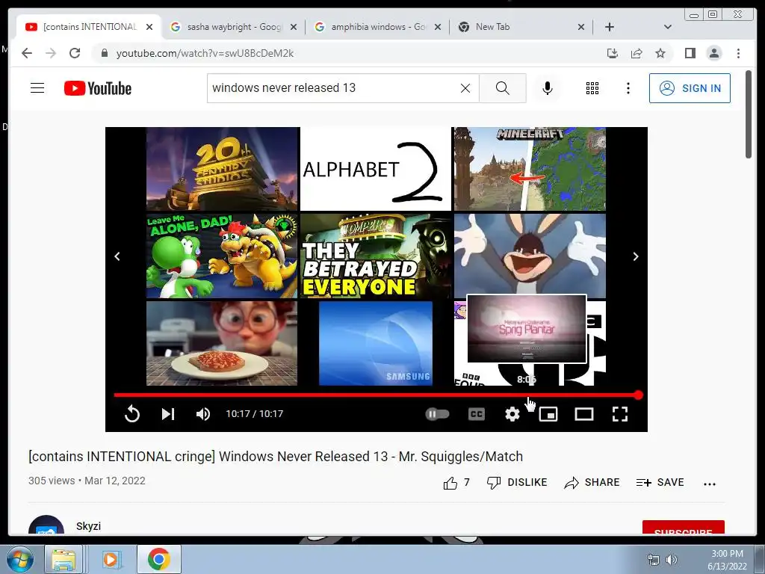
Task: Go back in browser history
Action: 27,53
